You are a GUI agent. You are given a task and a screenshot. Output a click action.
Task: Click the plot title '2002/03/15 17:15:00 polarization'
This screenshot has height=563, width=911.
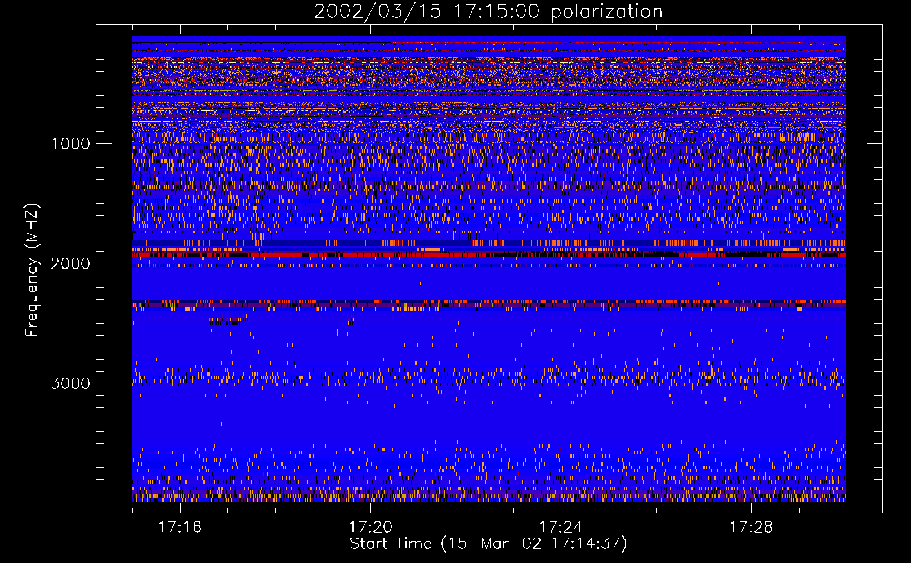488,12
